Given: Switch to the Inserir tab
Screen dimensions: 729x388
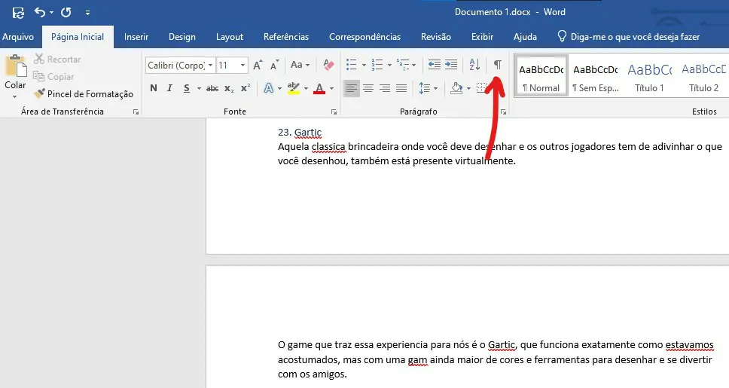Looking at the screenshot, I should 136,37.
